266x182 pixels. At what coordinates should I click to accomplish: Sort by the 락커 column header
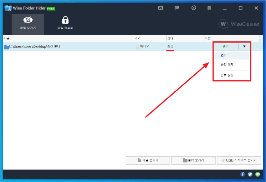150,38
